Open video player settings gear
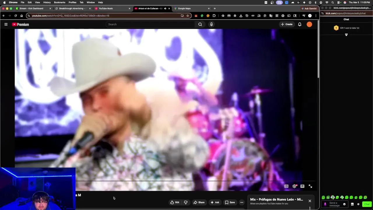Viewport: 373px width, 210px height. coord(294,186)
